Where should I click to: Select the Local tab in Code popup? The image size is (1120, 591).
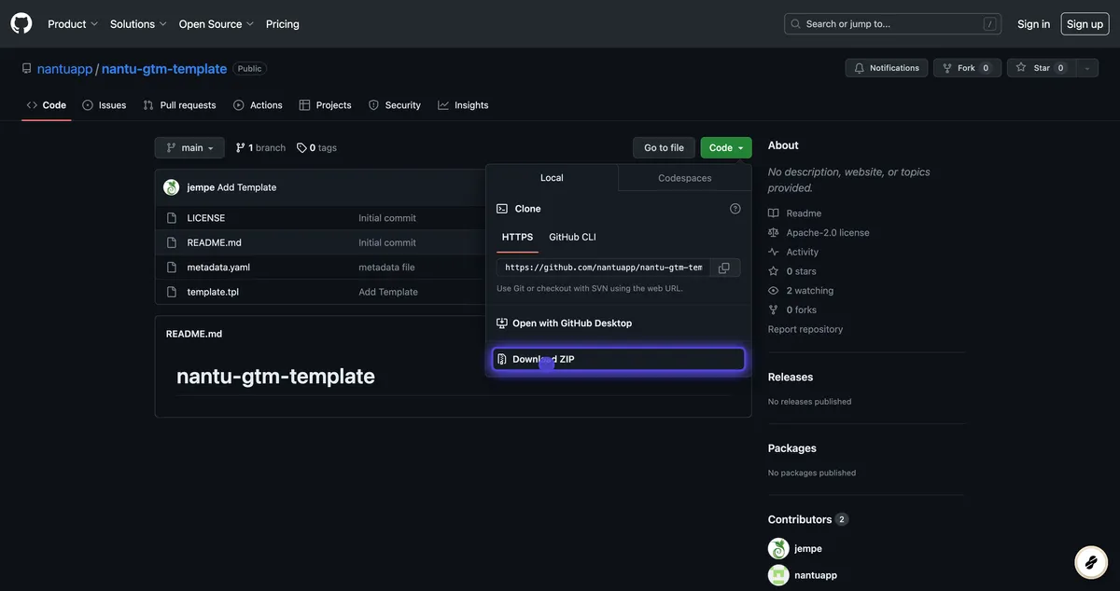click(552, 178)
